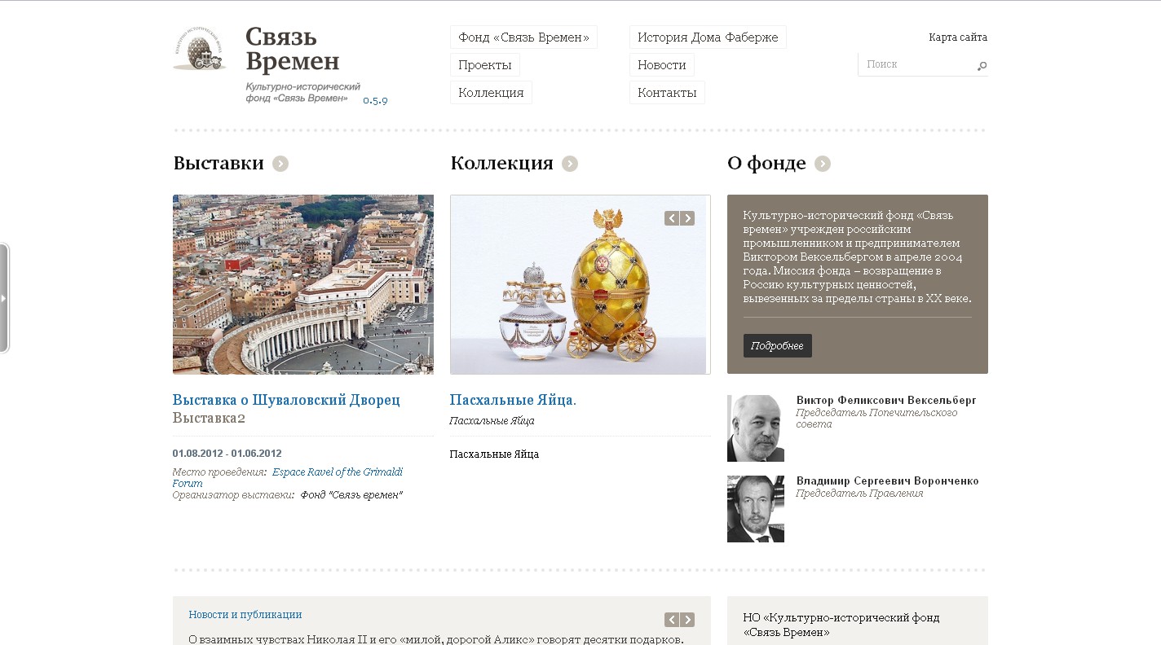Open Выставка о Шуваловский Дворец link

click(286, 400)
